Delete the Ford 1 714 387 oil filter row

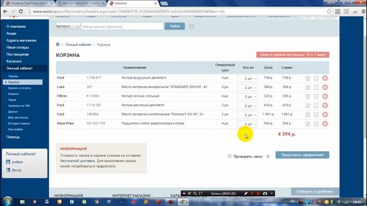coord(325,105)
